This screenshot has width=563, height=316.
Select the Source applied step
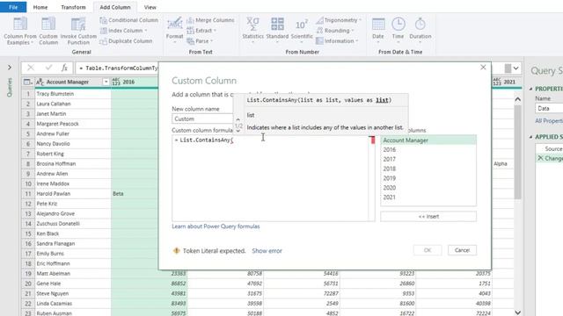(553, 148)
